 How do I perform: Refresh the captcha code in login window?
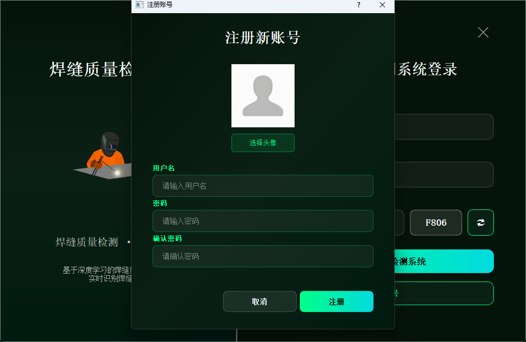click(480, 223)
